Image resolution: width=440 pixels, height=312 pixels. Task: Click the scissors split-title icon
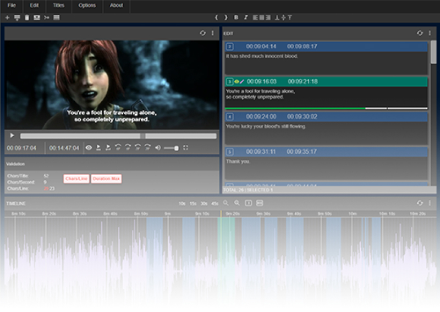pos(47,18)
